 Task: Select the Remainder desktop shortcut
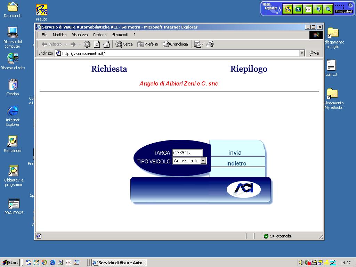click(x=13, y=144)
